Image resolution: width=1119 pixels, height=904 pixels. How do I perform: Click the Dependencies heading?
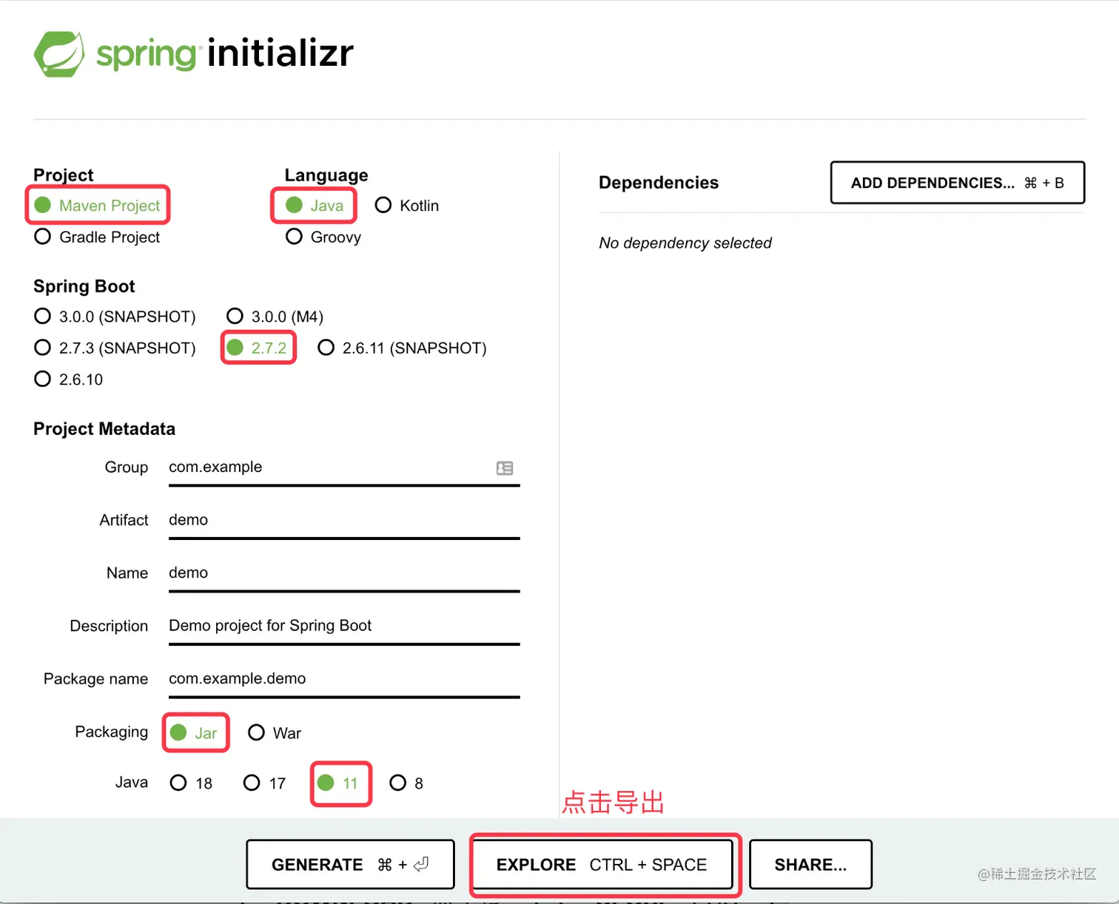659,183
